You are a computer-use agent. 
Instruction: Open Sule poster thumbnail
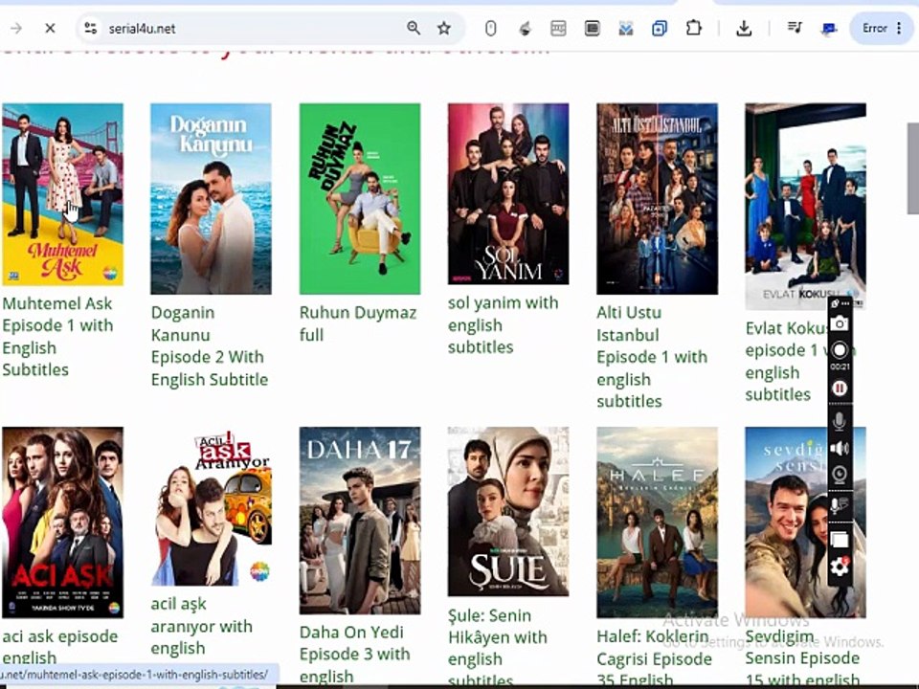pyautogui.click(x=508, y=511)
